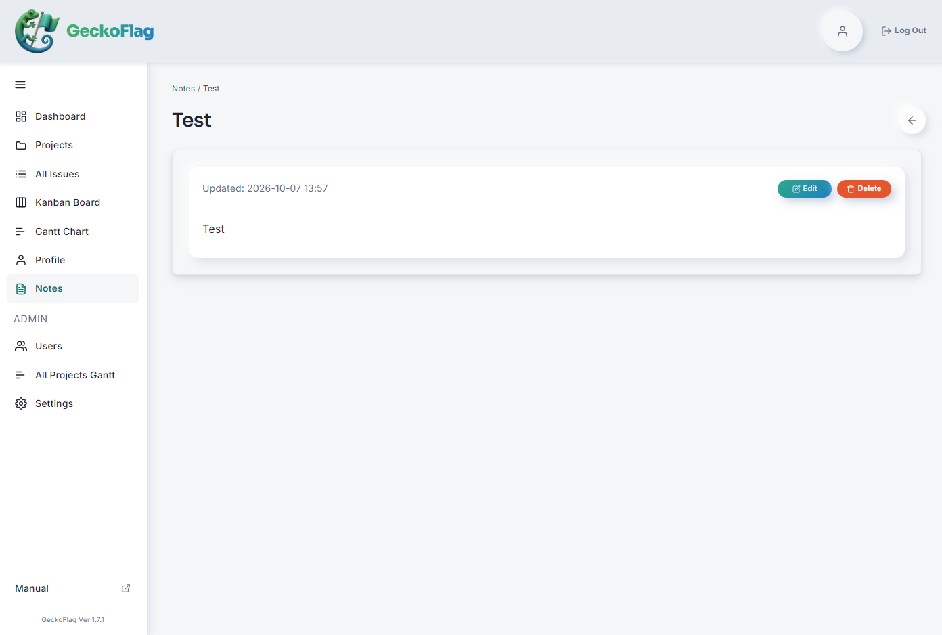942x635 pixels.
Task: Edit the Test note
Action: (805, 189)
